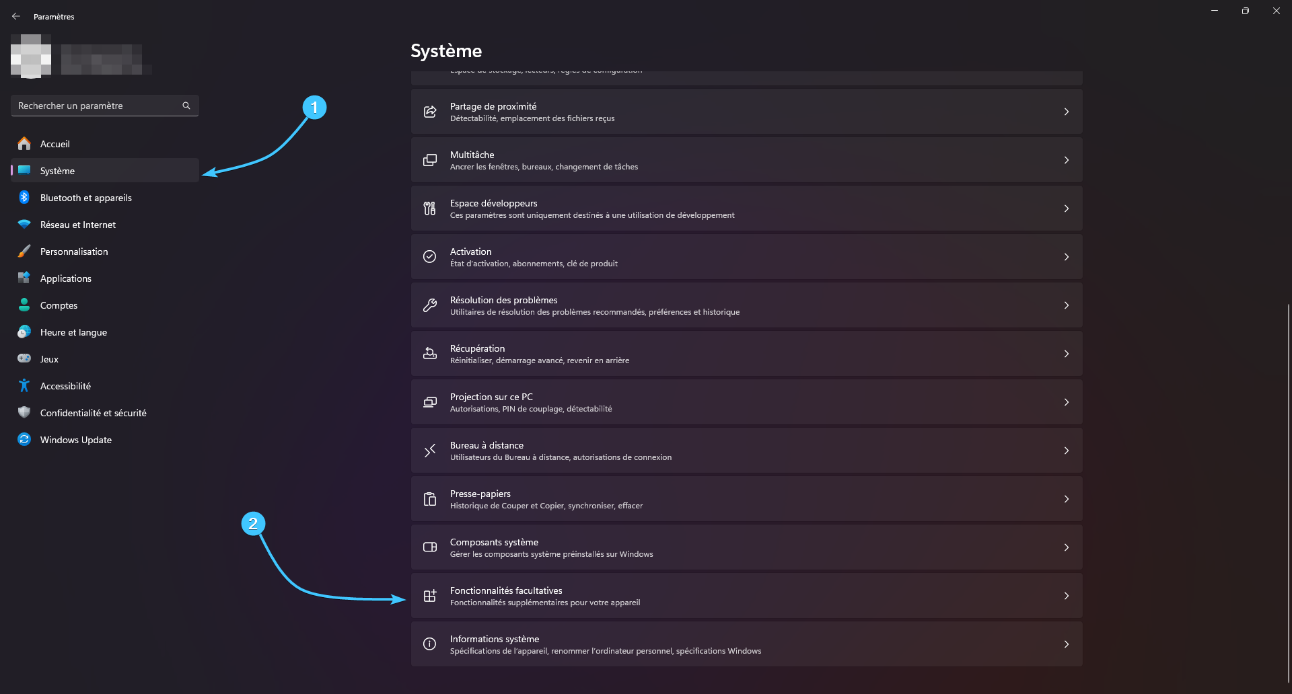The width and height of the screenshot is (1292, 694).
Task: Open Espace développeurs using its chevron
Action: coord(1067,208)
